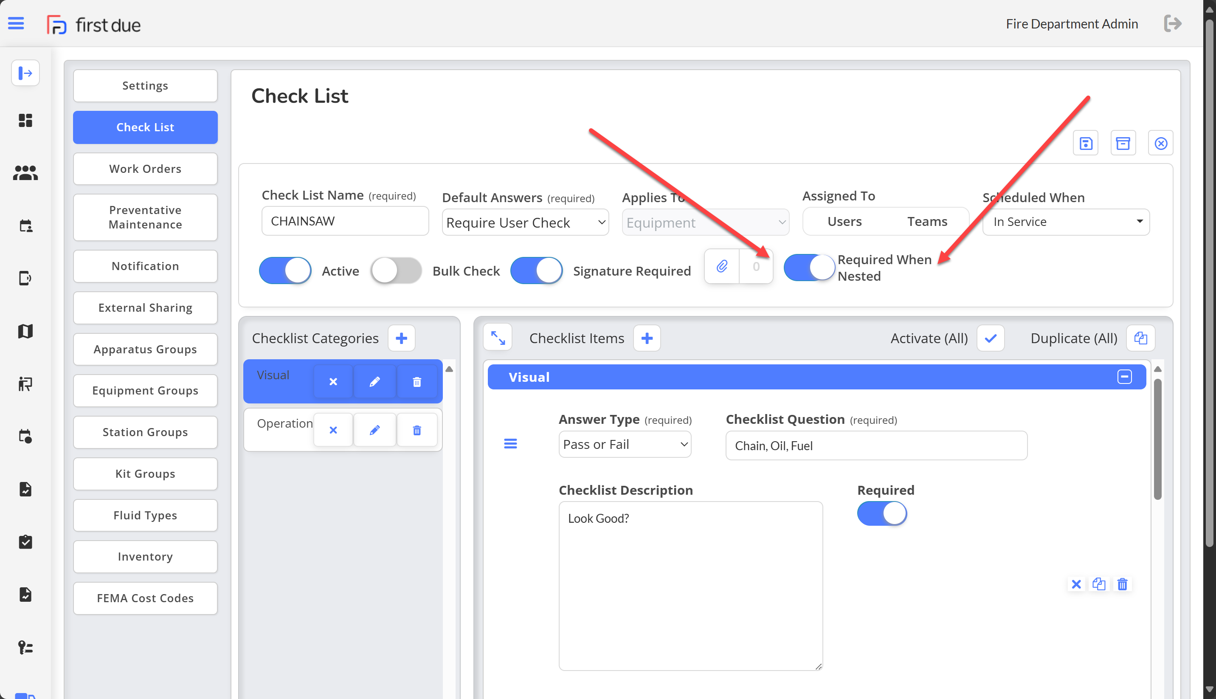Click the X icon on checklist item
This screenshot has width=1216, height=699.
(1076, 584)
